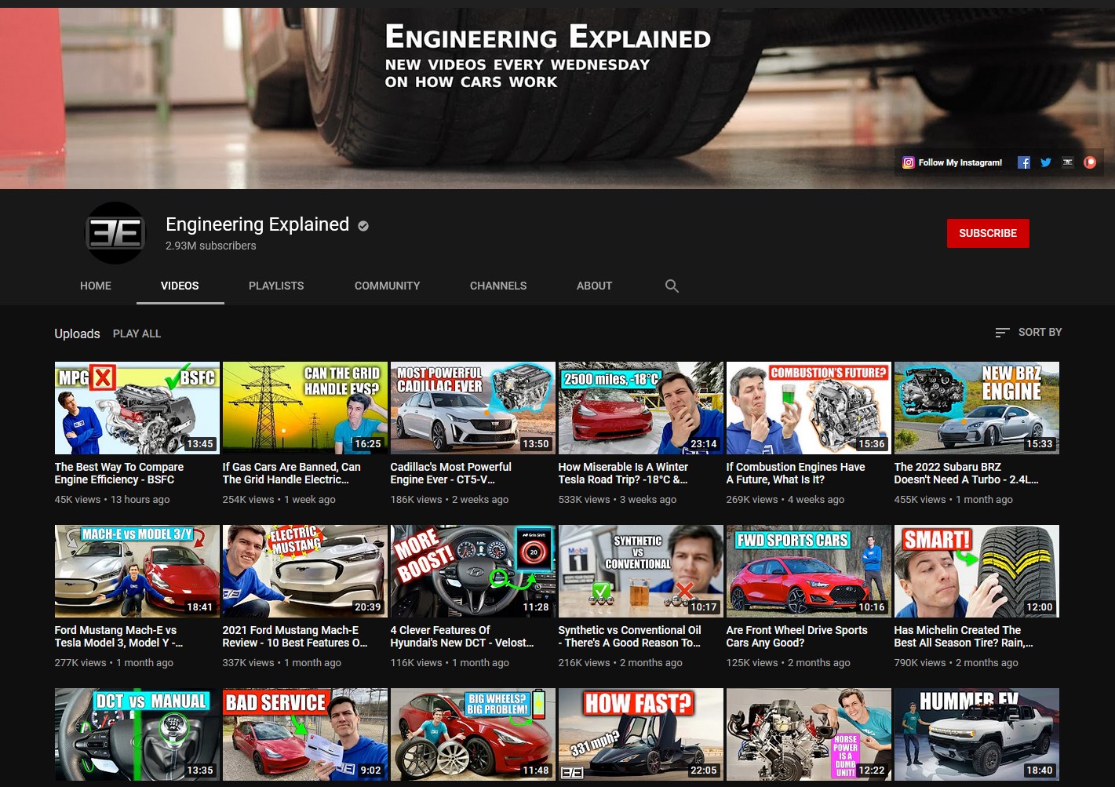The image size is (1115, 787).
Task: Open the DCT vs Manual thumbnail
Action: pyautogui.click(x=137, y=734)
